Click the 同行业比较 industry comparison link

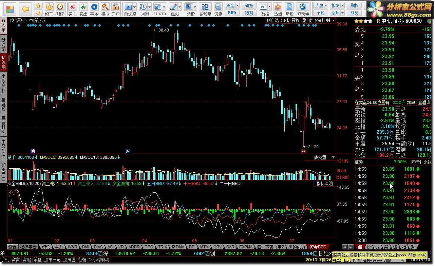point(421,162)
